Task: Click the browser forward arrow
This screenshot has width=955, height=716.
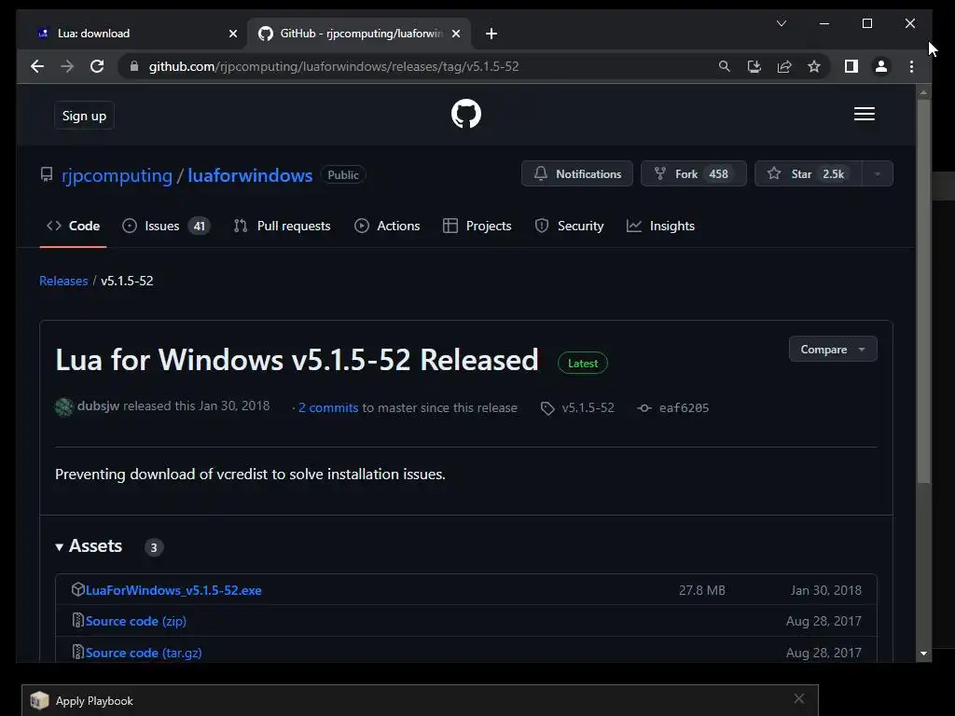Action: click(67, 66)
